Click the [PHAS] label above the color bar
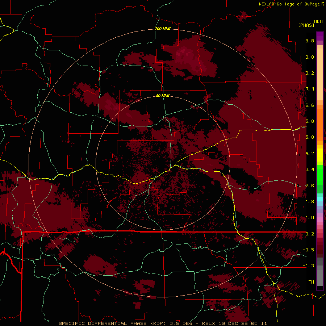Image resolution: width=326 pixels, height=326 pixels. (x=306, y=25)
